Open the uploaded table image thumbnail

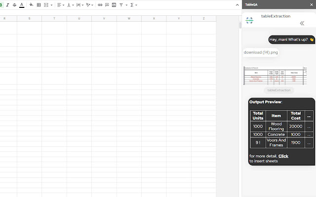pos(275,76)
